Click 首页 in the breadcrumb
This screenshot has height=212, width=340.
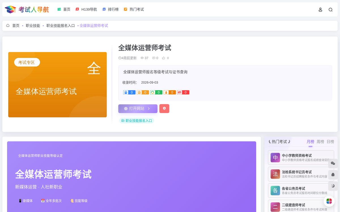pos(16,25)
